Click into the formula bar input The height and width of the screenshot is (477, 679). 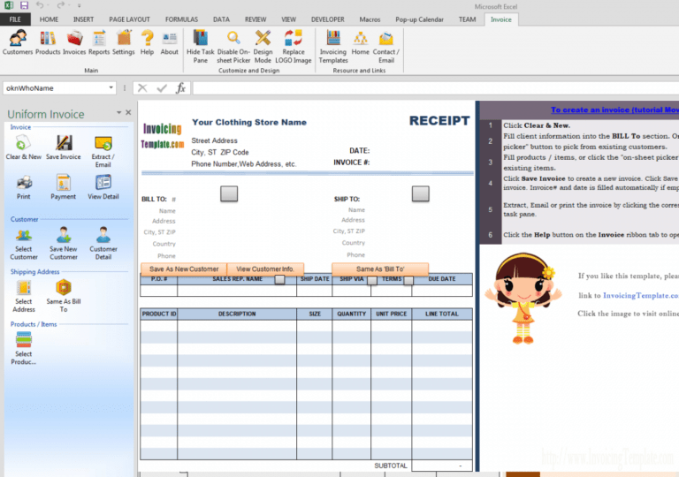424,88
